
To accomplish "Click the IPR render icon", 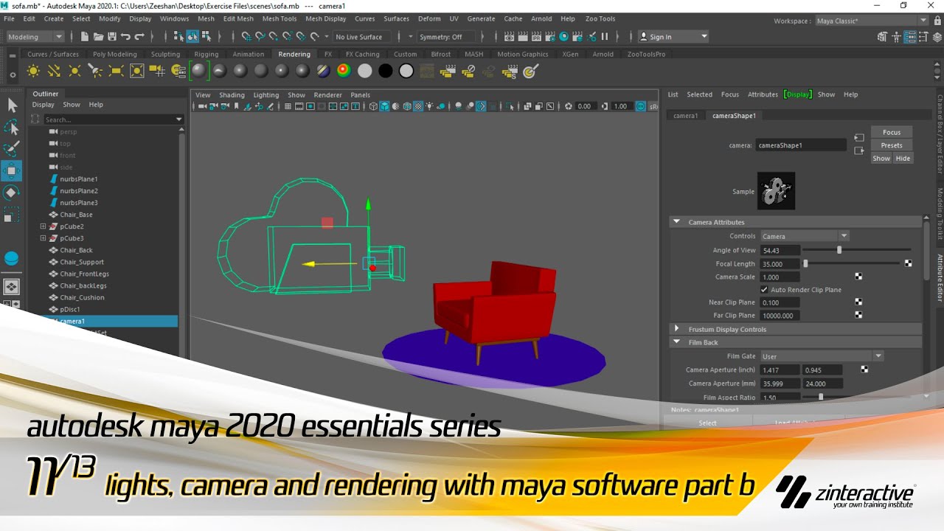I will (536, 36).
